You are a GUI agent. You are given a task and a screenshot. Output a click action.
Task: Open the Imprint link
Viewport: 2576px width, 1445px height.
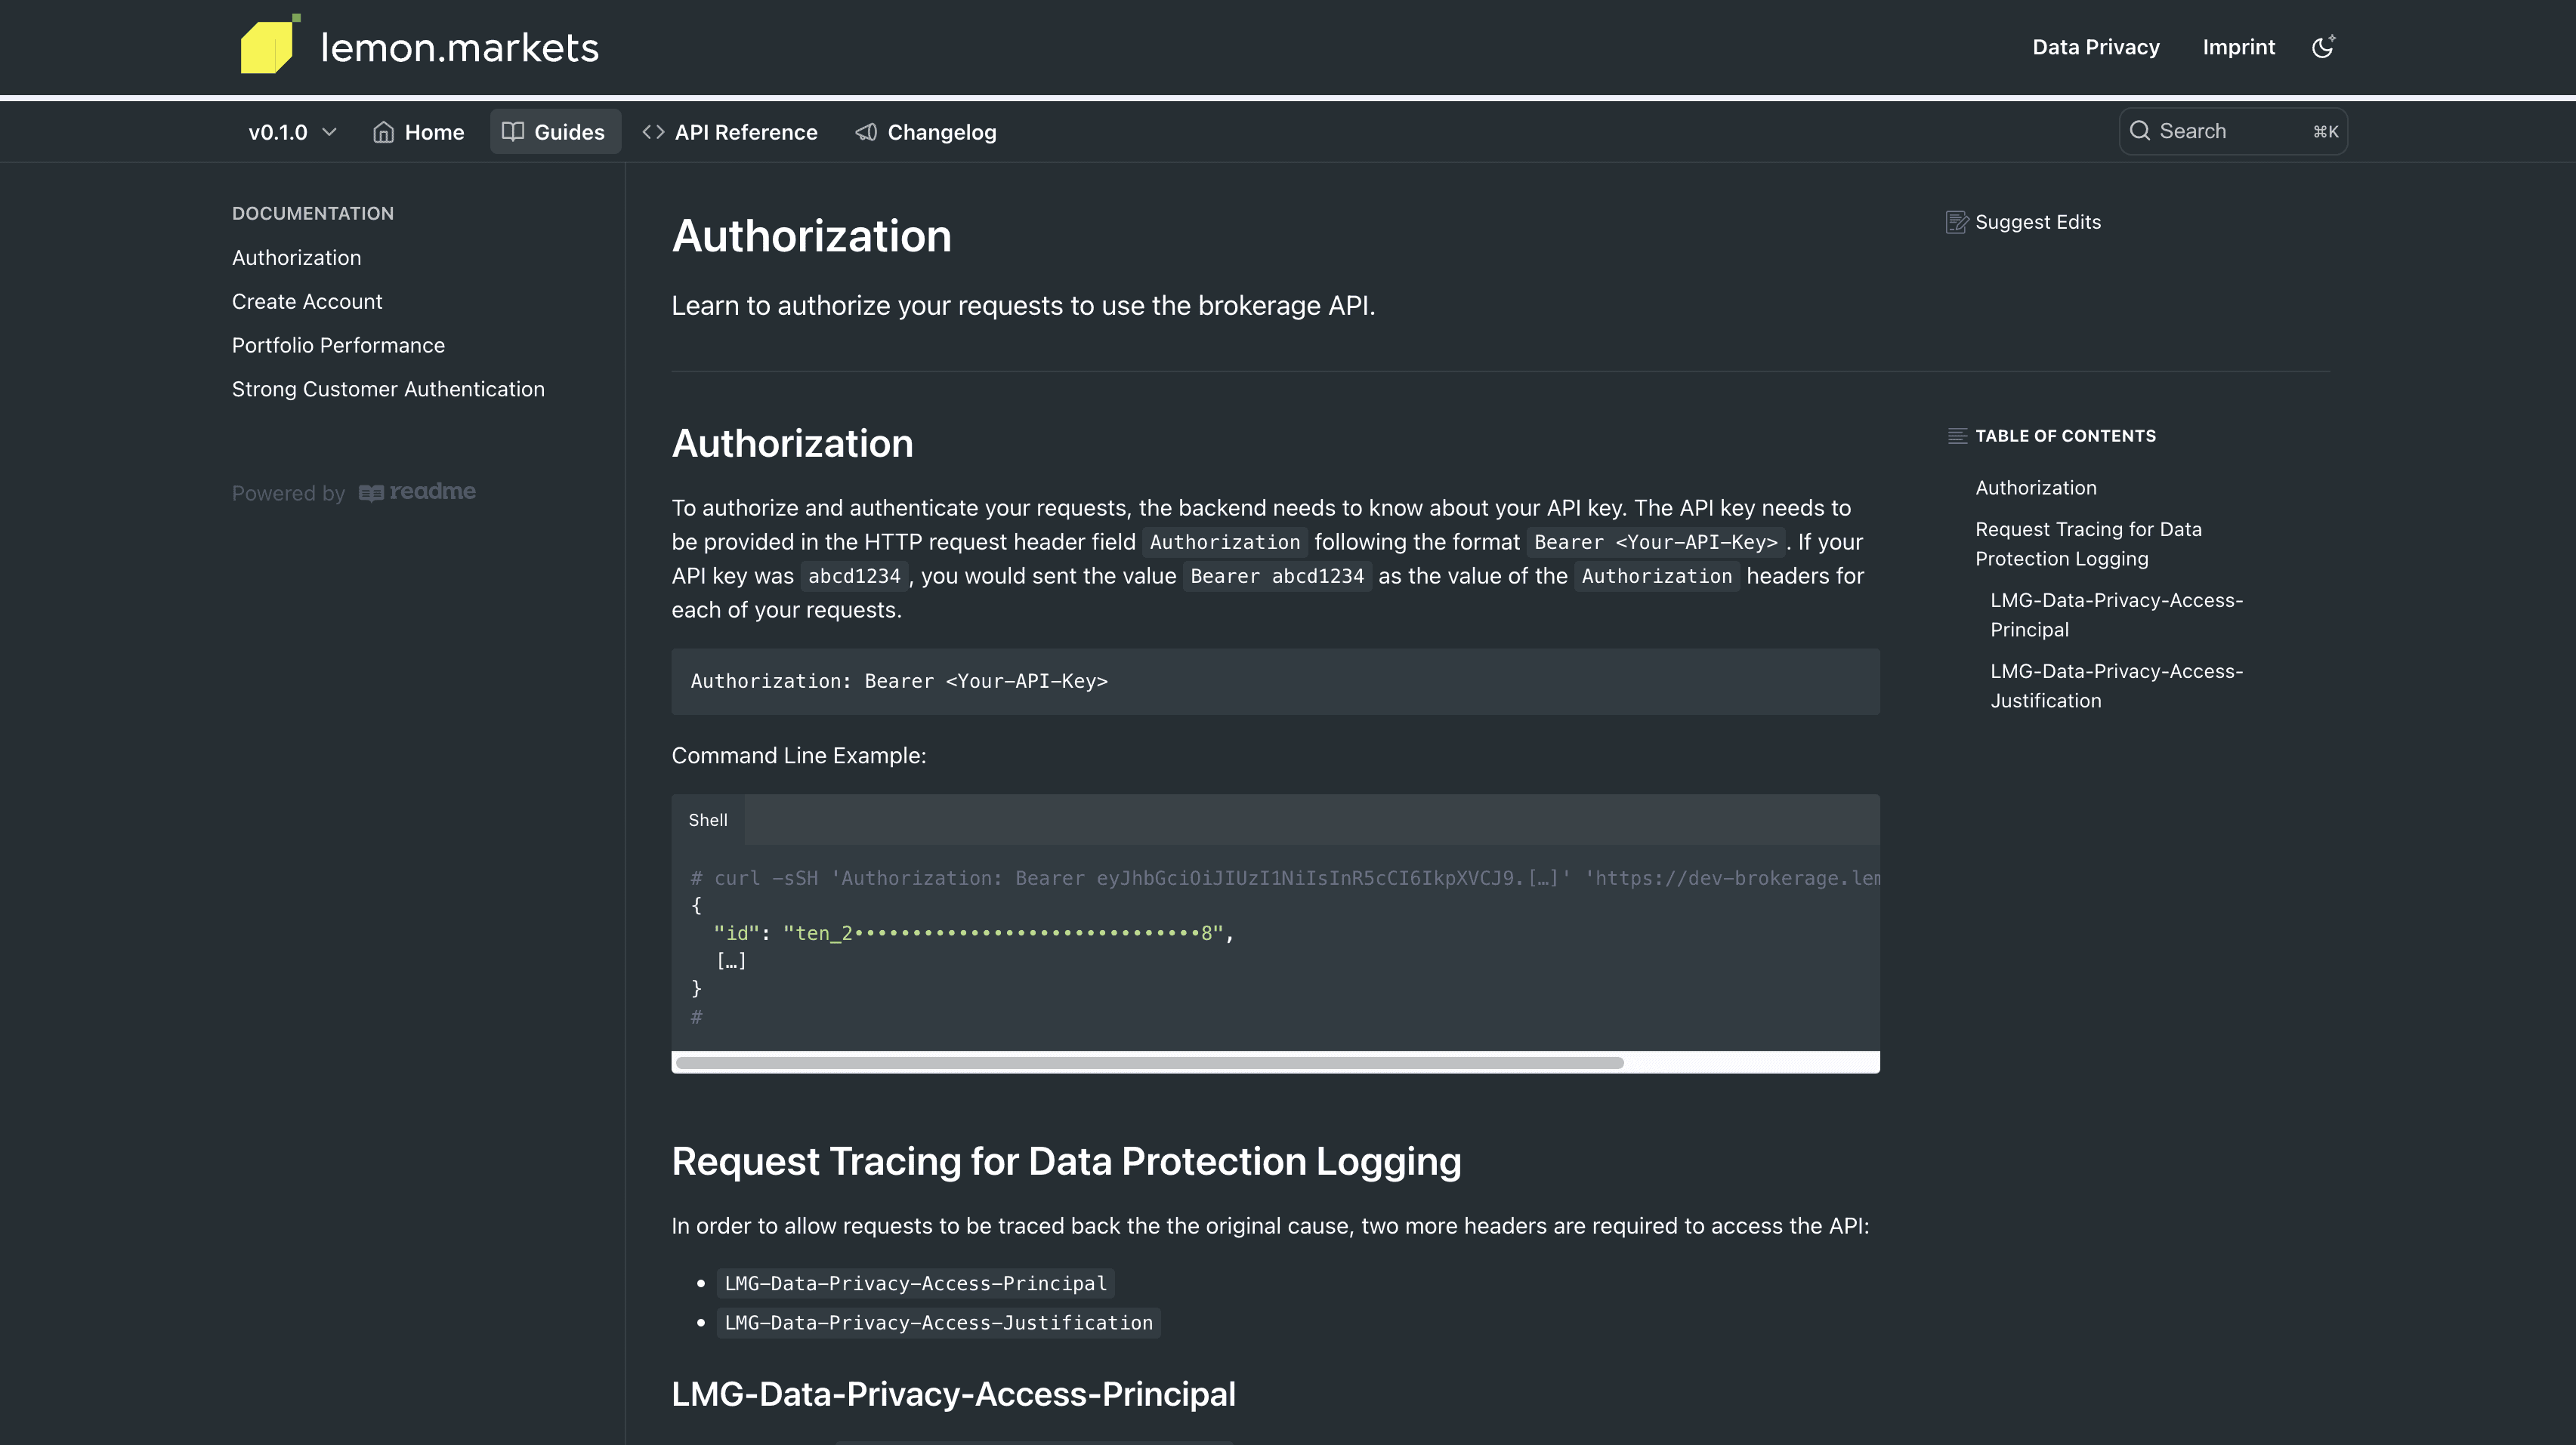pos(2238,47)
